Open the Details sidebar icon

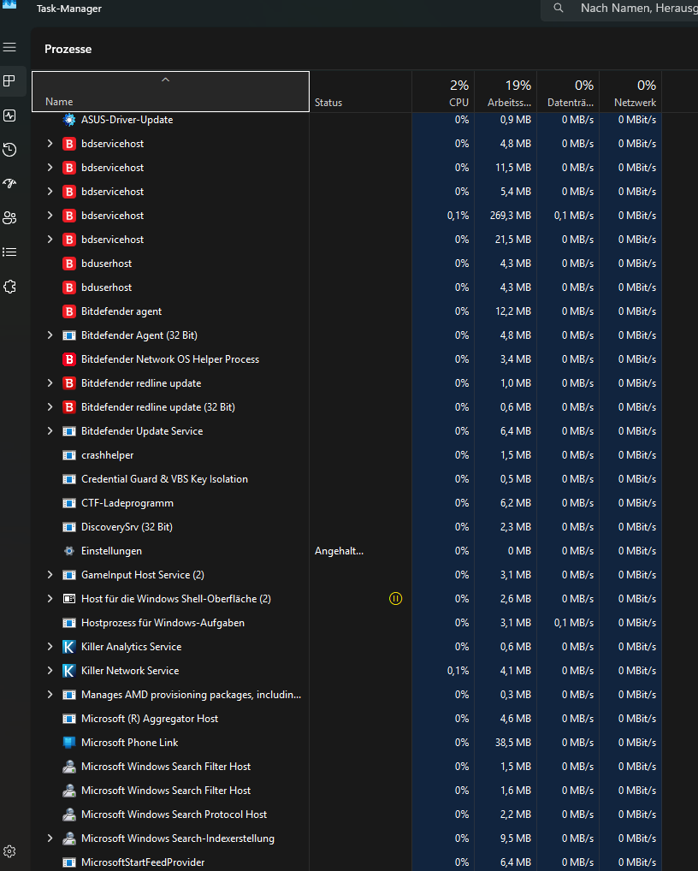[9, 252]
